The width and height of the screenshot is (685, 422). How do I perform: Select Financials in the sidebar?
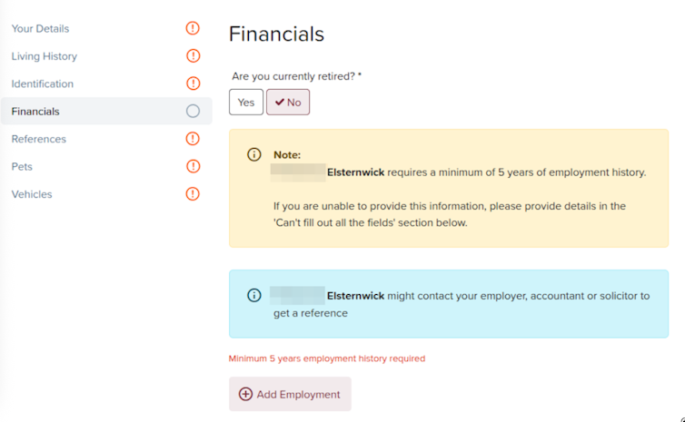(35, 112)
